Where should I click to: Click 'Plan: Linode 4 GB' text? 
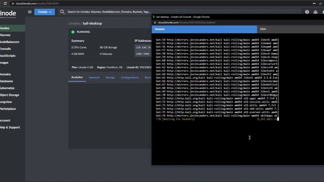[x=82, y=67]
